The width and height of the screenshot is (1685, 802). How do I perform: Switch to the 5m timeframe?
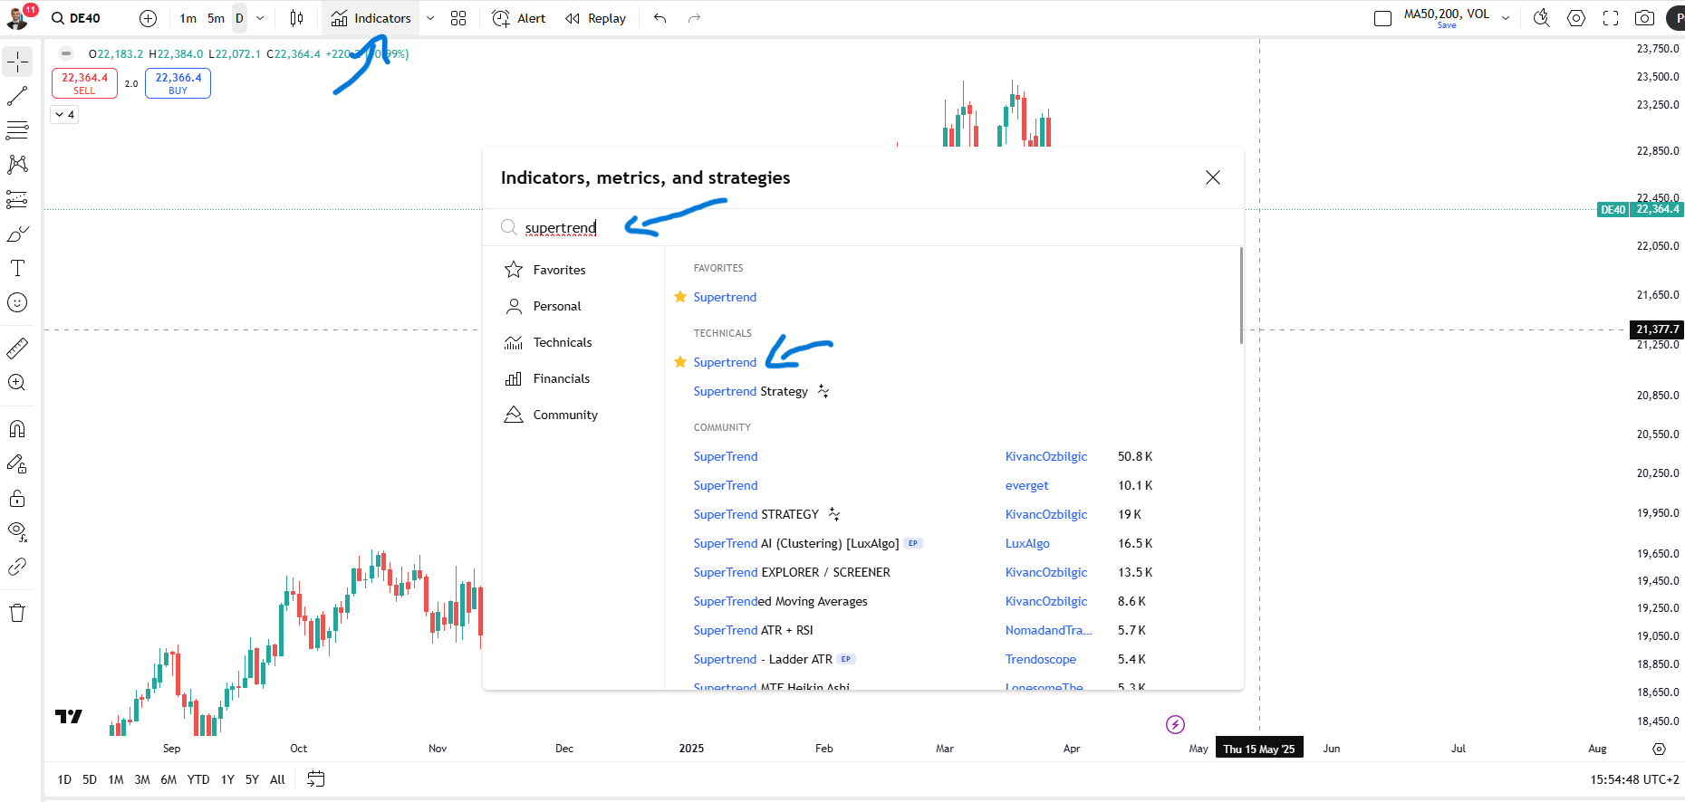point(216,18)
